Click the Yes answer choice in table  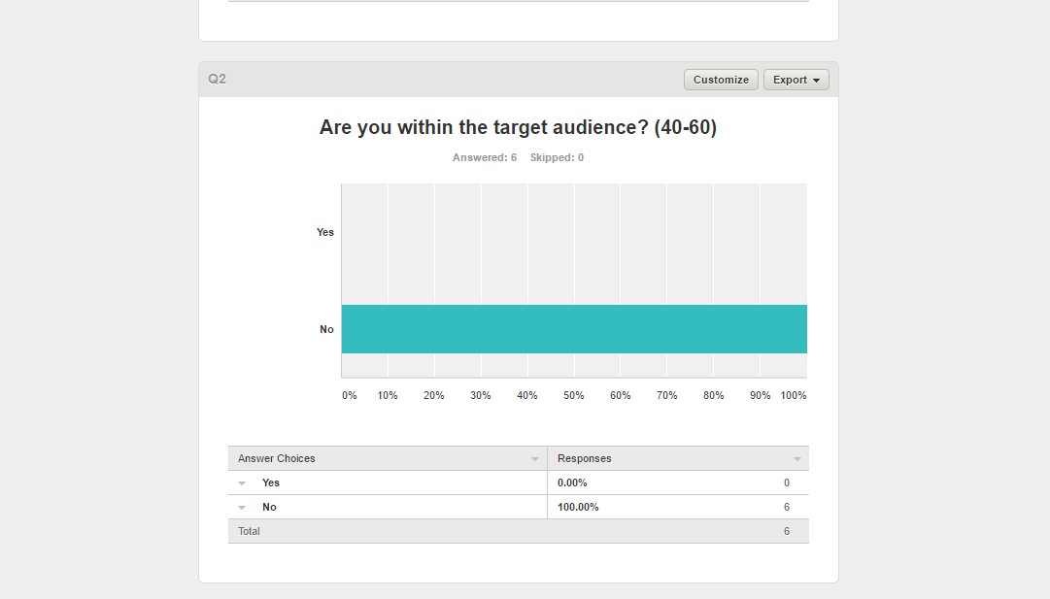coord(271,483)
